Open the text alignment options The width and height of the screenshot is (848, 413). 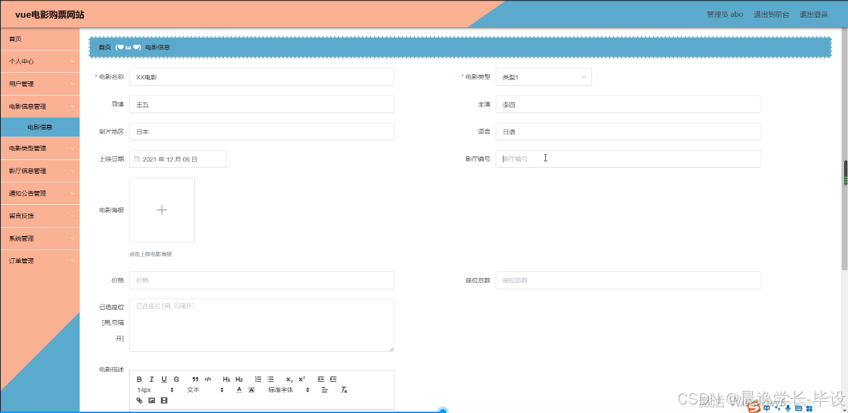pos(325,390)
